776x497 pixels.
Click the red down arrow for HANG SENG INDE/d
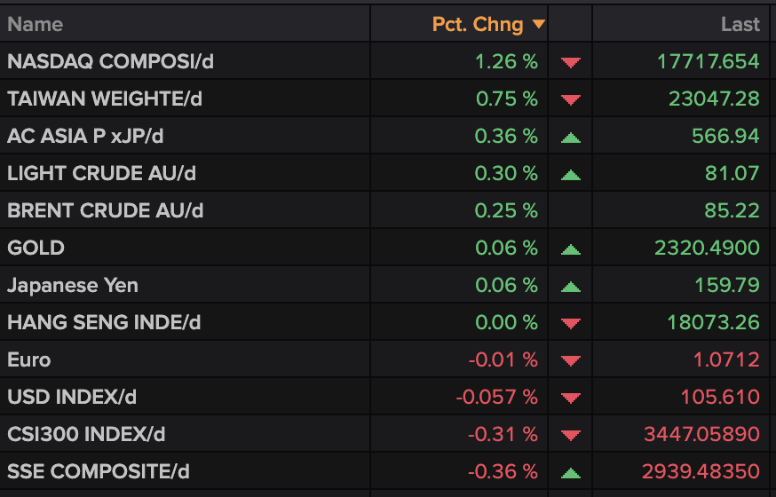[571, 323]
